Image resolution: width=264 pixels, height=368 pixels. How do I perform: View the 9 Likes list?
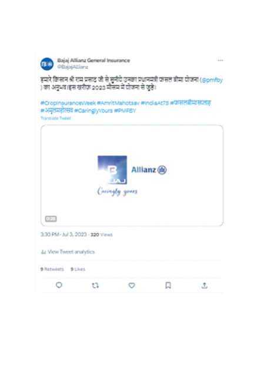point(78,269)
